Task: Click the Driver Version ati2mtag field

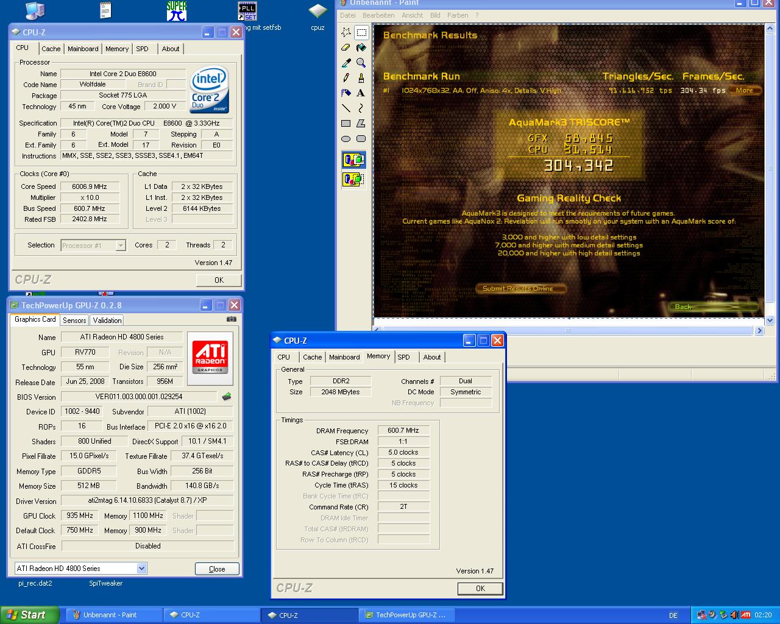Action: click(147, 500)
